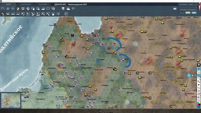Click the square with corner nodes icon

23,9
